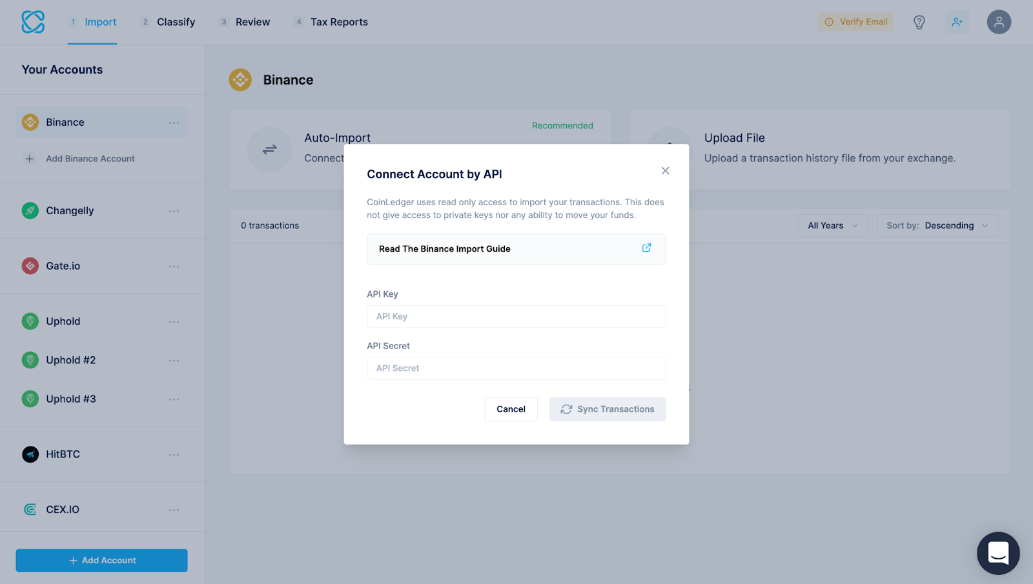Screen dimensions: 1033x584
Task: Click the invite user icon
Action: [957, 22]
